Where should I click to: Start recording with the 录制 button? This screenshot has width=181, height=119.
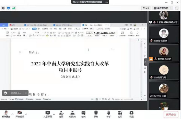coord(96,114)
